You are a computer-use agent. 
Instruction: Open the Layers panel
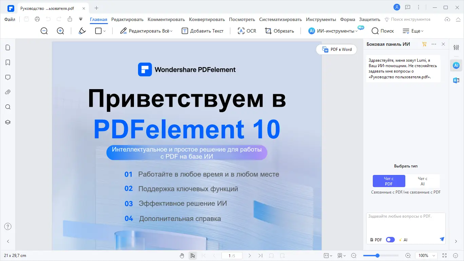point(7,122)
